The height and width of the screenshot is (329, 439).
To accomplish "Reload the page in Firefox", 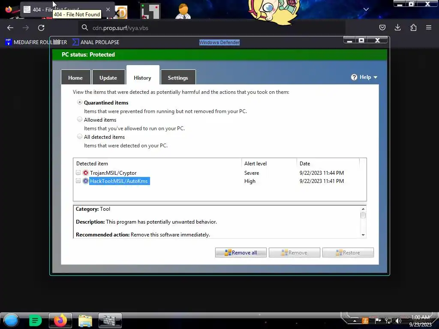I will 41,28.
